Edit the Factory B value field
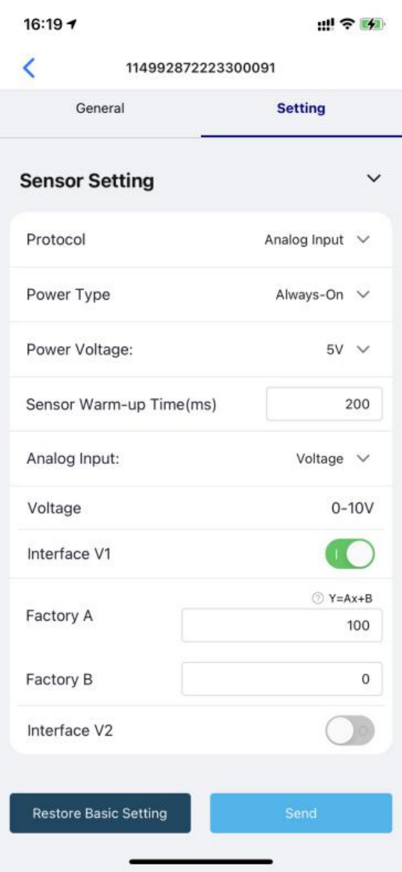 [282, 679]
